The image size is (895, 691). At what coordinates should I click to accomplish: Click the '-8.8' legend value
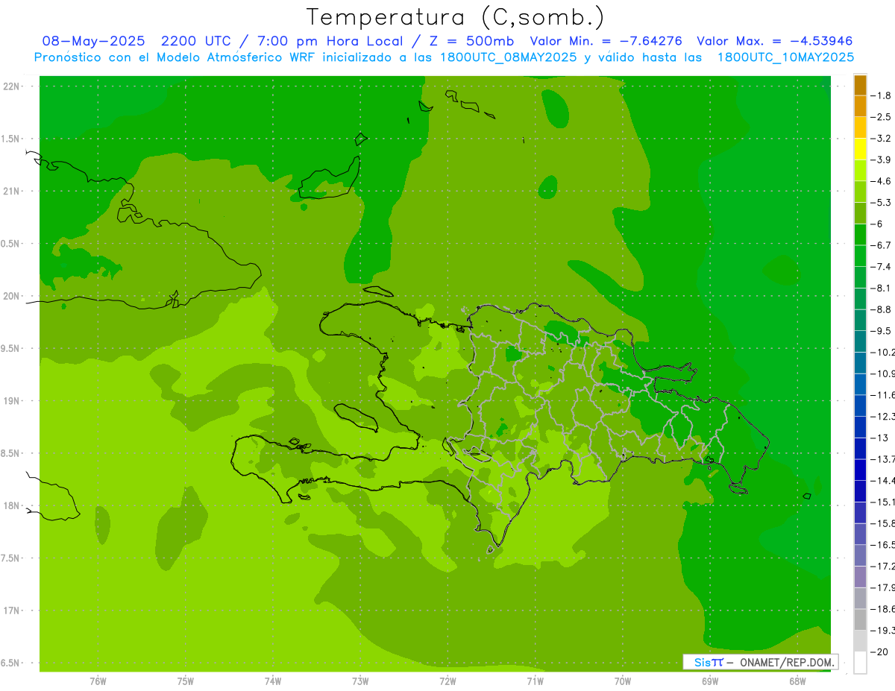click(881, 309)
